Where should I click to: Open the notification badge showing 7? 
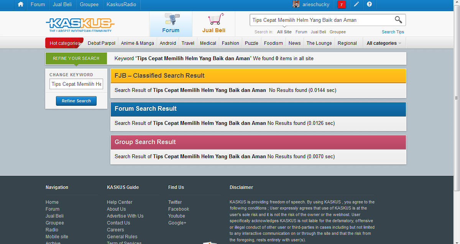[x=342, y=5]
